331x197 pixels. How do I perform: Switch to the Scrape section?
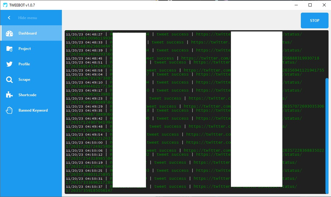tap(31, 80)
